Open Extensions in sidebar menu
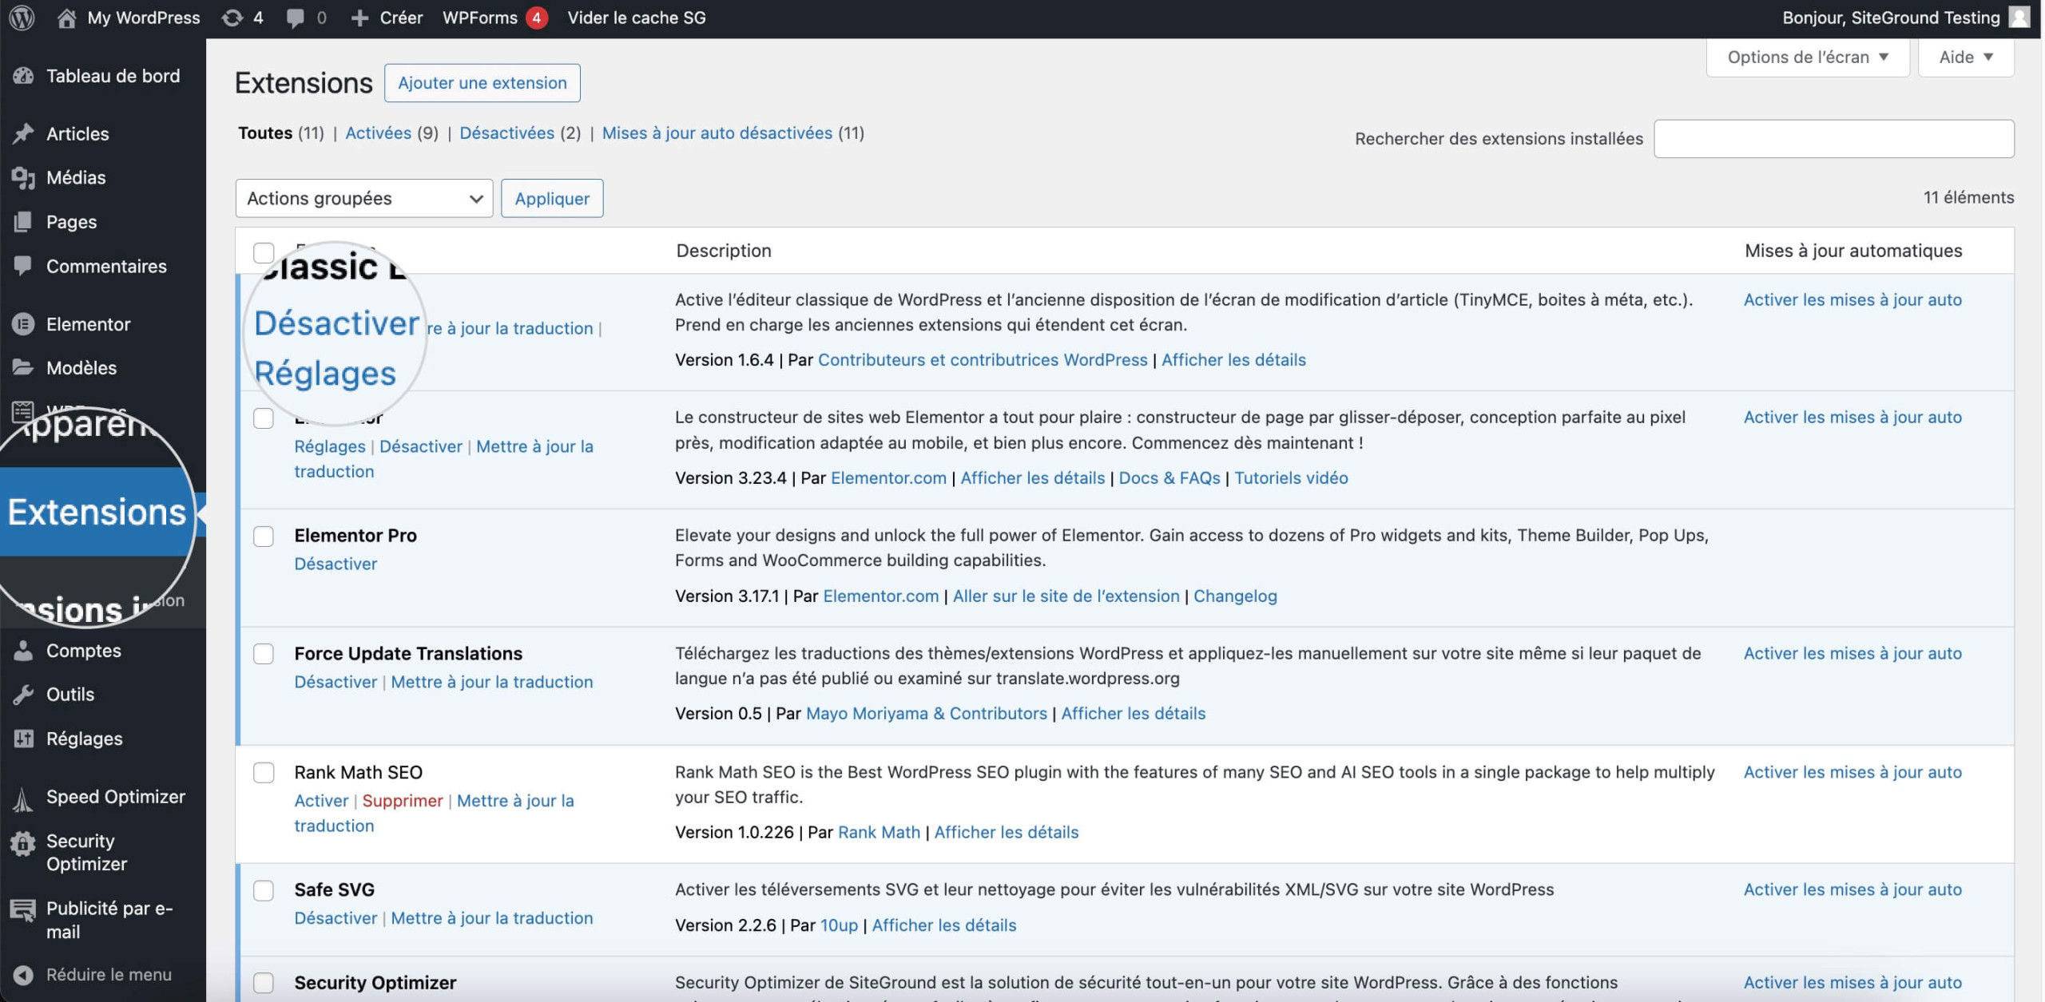Image resolution: width=2045 pixels, height=1002 pixels. (97, 512)
